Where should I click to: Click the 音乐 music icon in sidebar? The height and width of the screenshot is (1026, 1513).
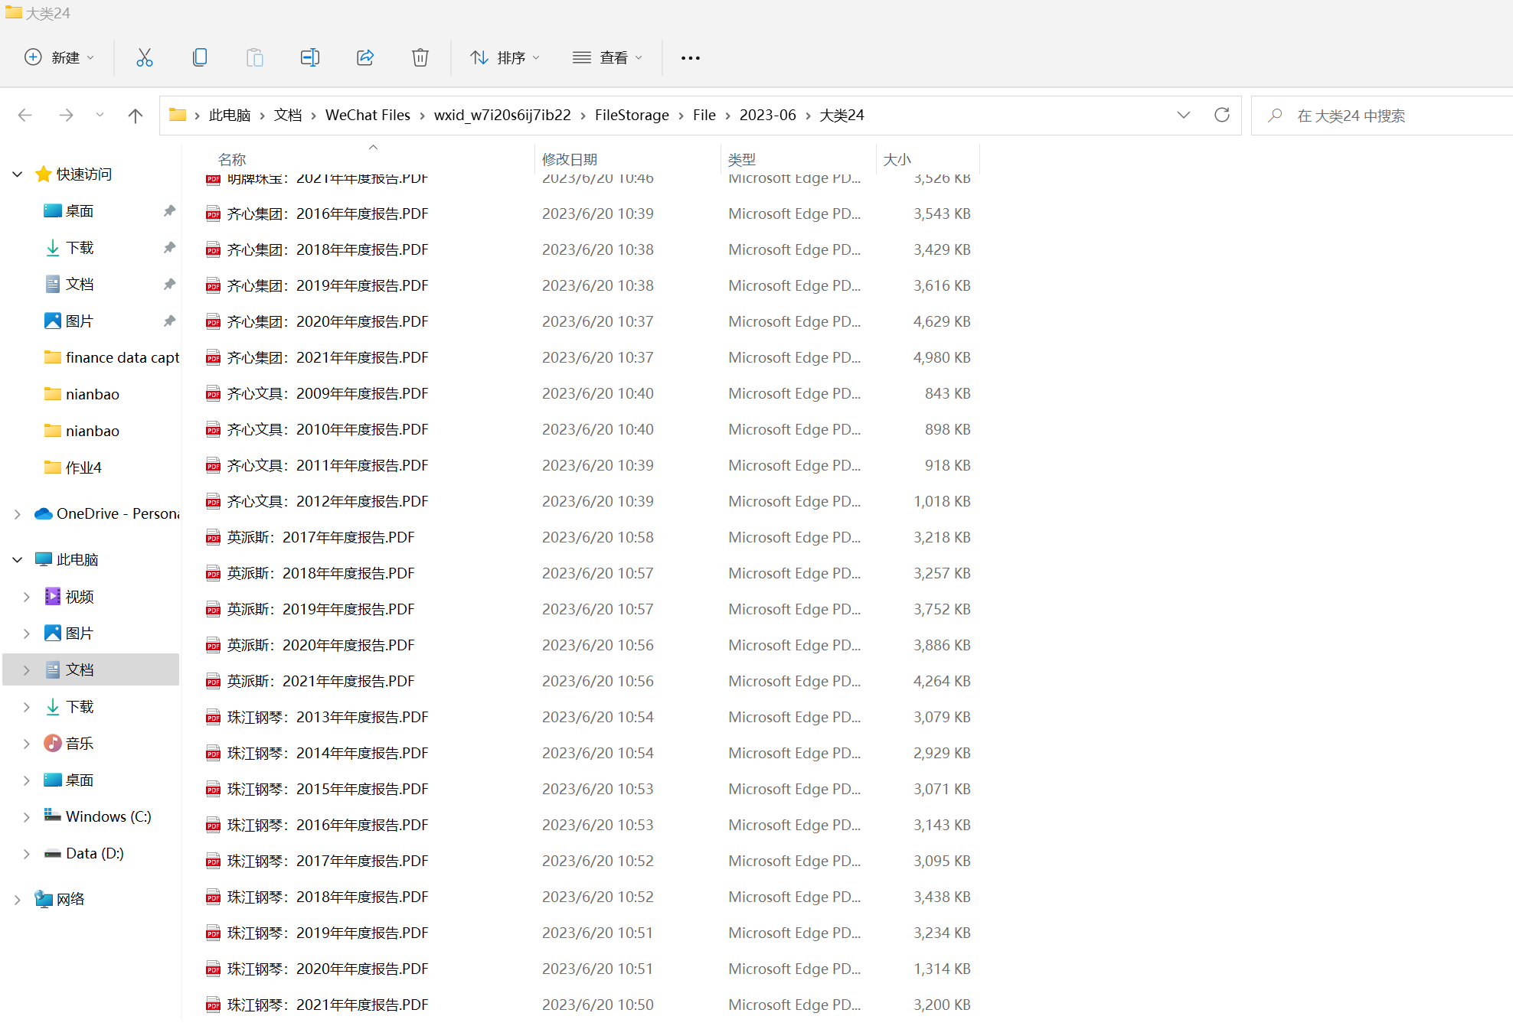(x=53, y=743)
